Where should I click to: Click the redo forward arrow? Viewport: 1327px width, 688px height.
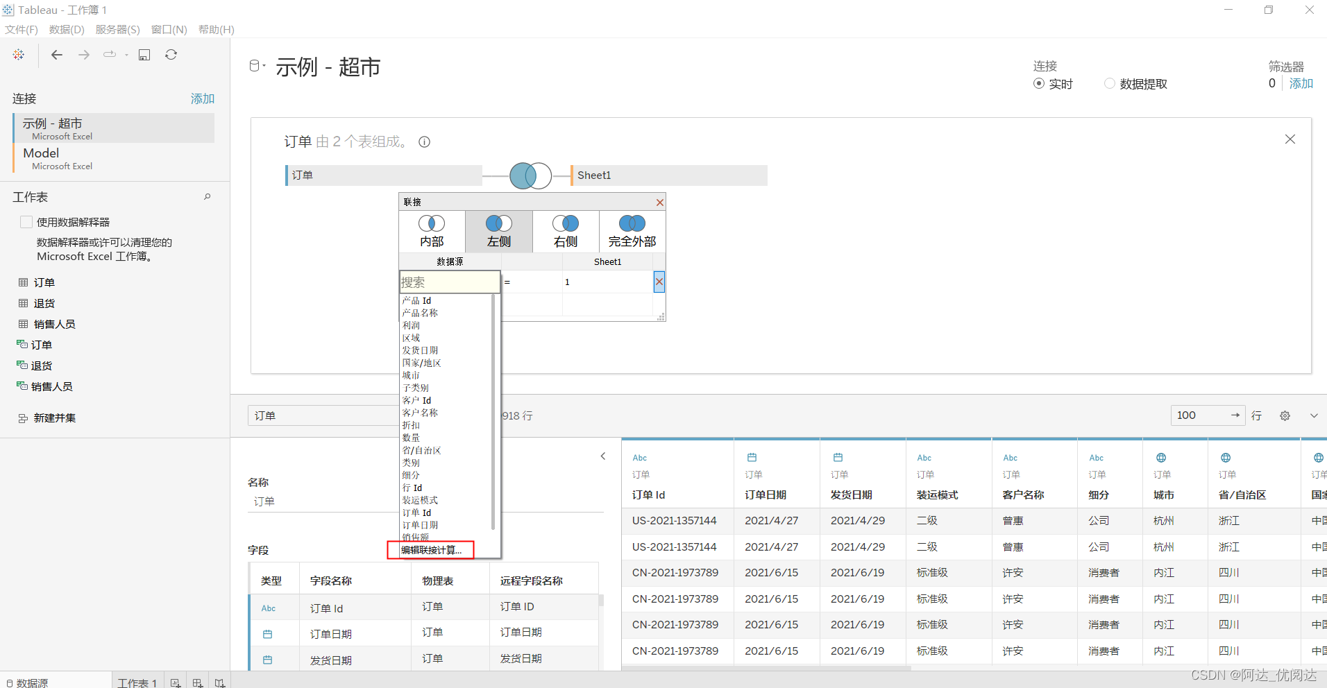(84, 54)
